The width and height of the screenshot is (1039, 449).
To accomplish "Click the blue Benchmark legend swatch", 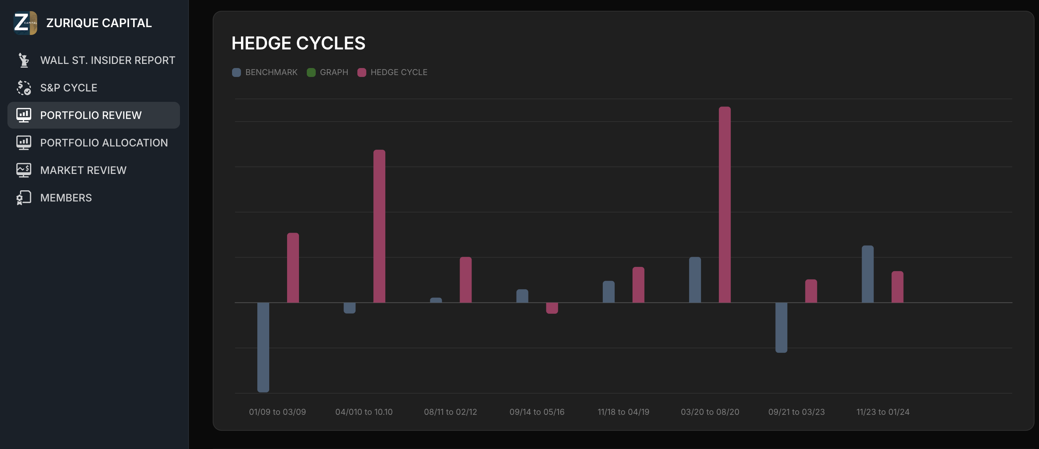I will 237,72.
